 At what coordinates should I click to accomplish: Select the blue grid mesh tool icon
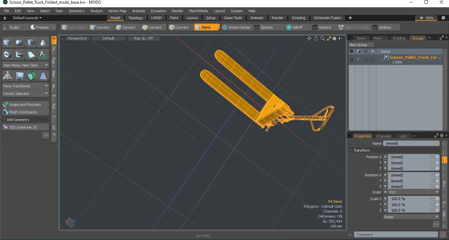point(19,76)
